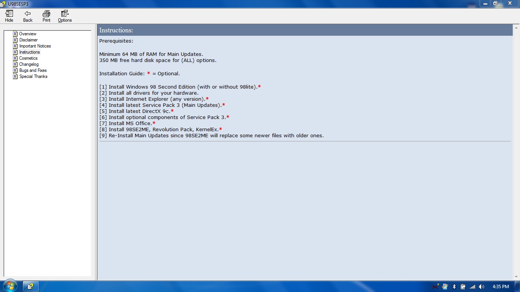520x292 pixels.
Task: Click the red notification tray icon
Action: tap(435, 287)
